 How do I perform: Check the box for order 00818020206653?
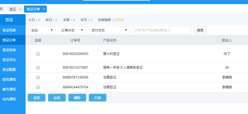coord(38,54)
